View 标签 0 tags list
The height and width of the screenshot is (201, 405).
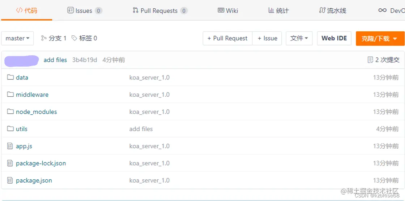click(84, 38)
